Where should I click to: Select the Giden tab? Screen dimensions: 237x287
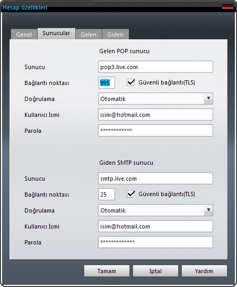(x=115, y=34)
